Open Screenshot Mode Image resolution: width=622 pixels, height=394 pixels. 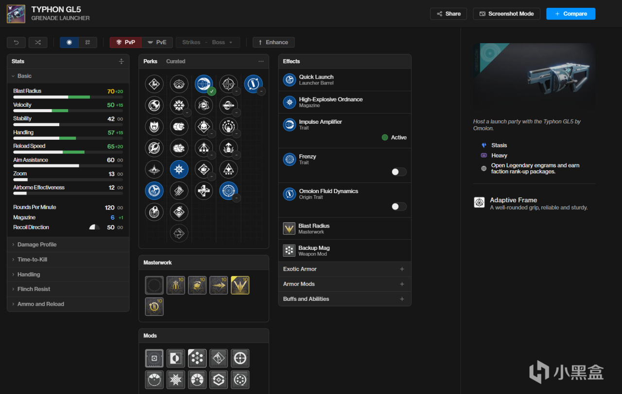506,14
